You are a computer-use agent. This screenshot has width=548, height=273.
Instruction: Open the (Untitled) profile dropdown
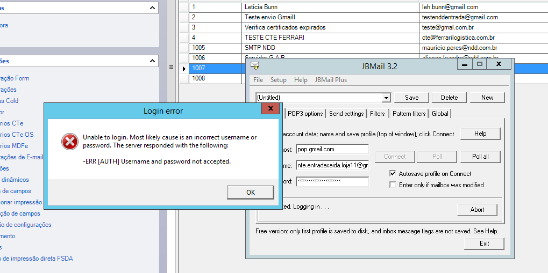tap(386, 98)
